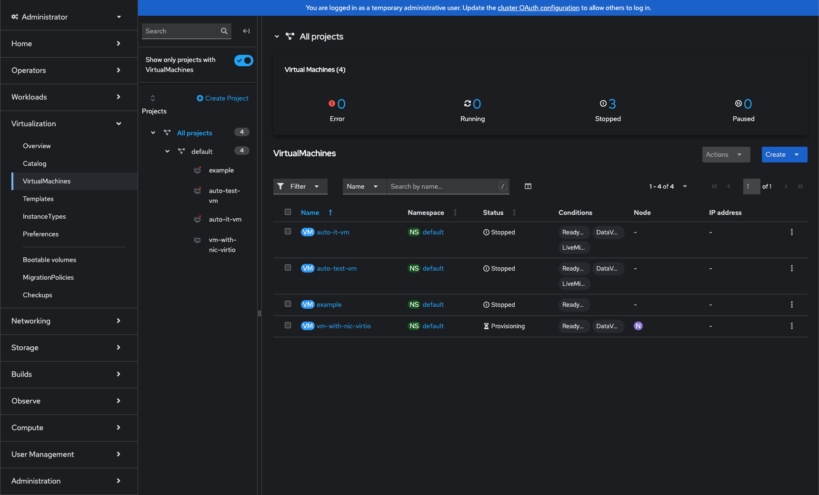Viewport: 819px width, 495px height.
Task: Click the Paused status count icon
Action: click(739, 103)
